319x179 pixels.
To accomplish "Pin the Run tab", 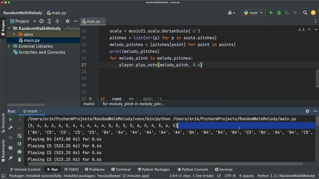I will [x=10, y=158].
